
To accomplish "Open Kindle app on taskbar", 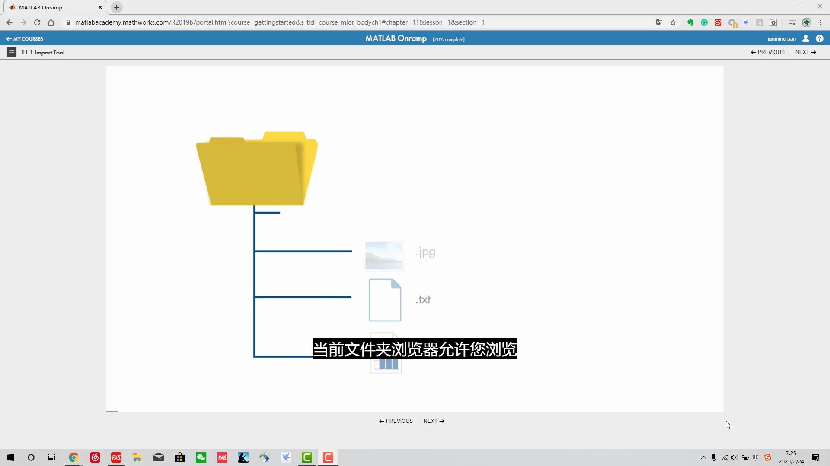I will click(243, 457).
